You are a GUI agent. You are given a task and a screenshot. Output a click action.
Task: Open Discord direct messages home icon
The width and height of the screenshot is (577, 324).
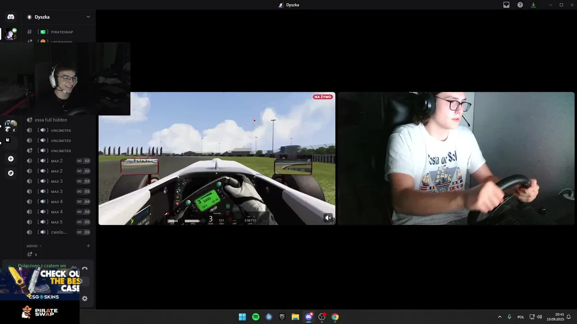coord(11,17)
